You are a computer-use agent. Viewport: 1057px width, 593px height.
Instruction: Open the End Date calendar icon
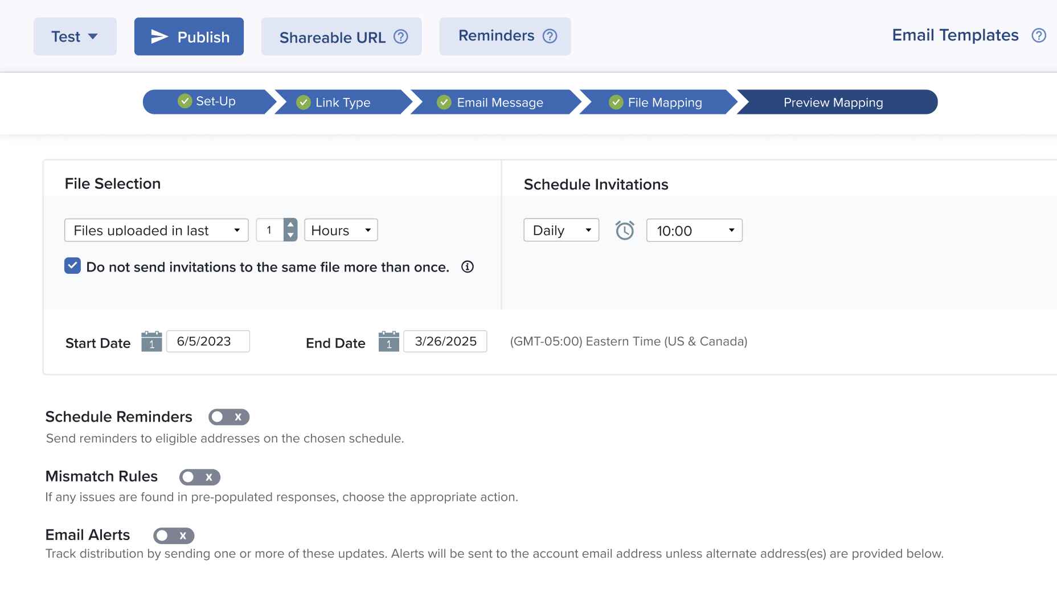point(388,341)
